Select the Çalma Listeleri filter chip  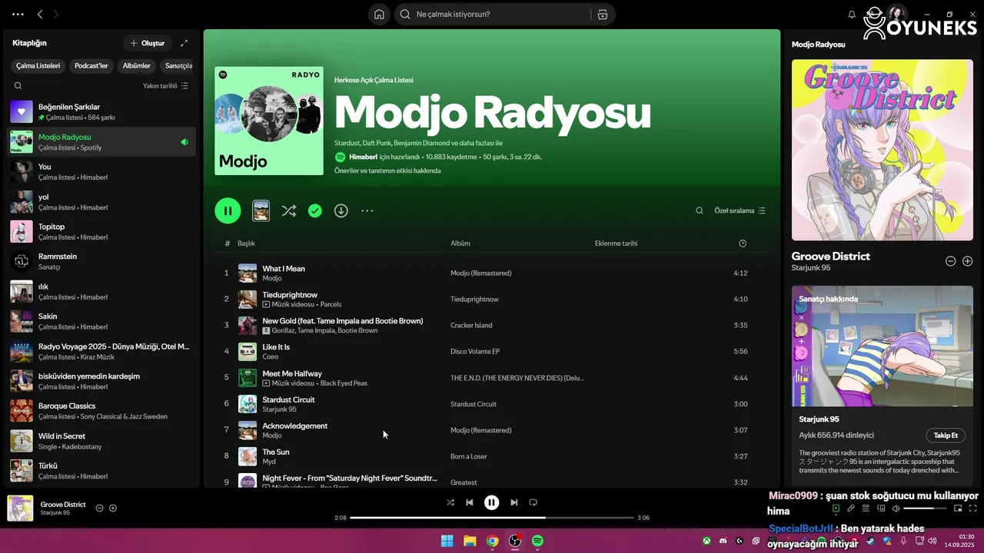[x=38, y=66]
